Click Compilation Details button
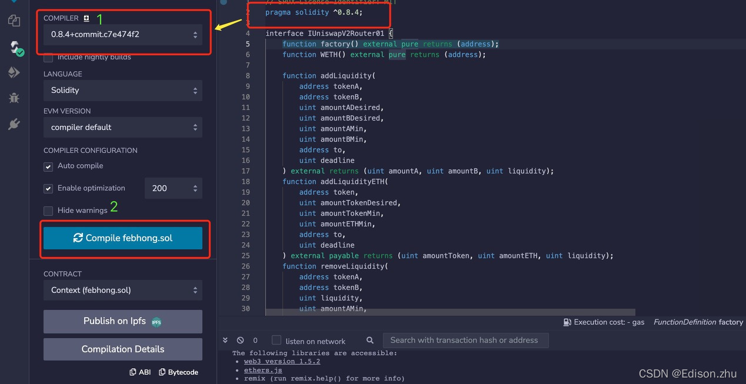 coord(123,349)
